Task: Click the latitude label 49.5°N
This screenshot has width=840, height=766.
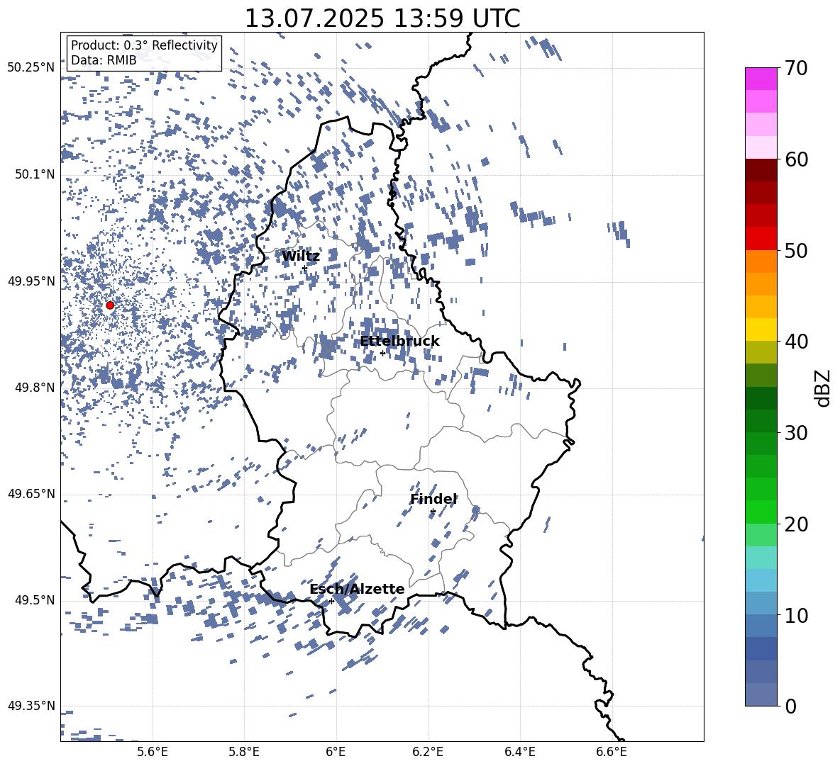Action: (x=35, y=600)
